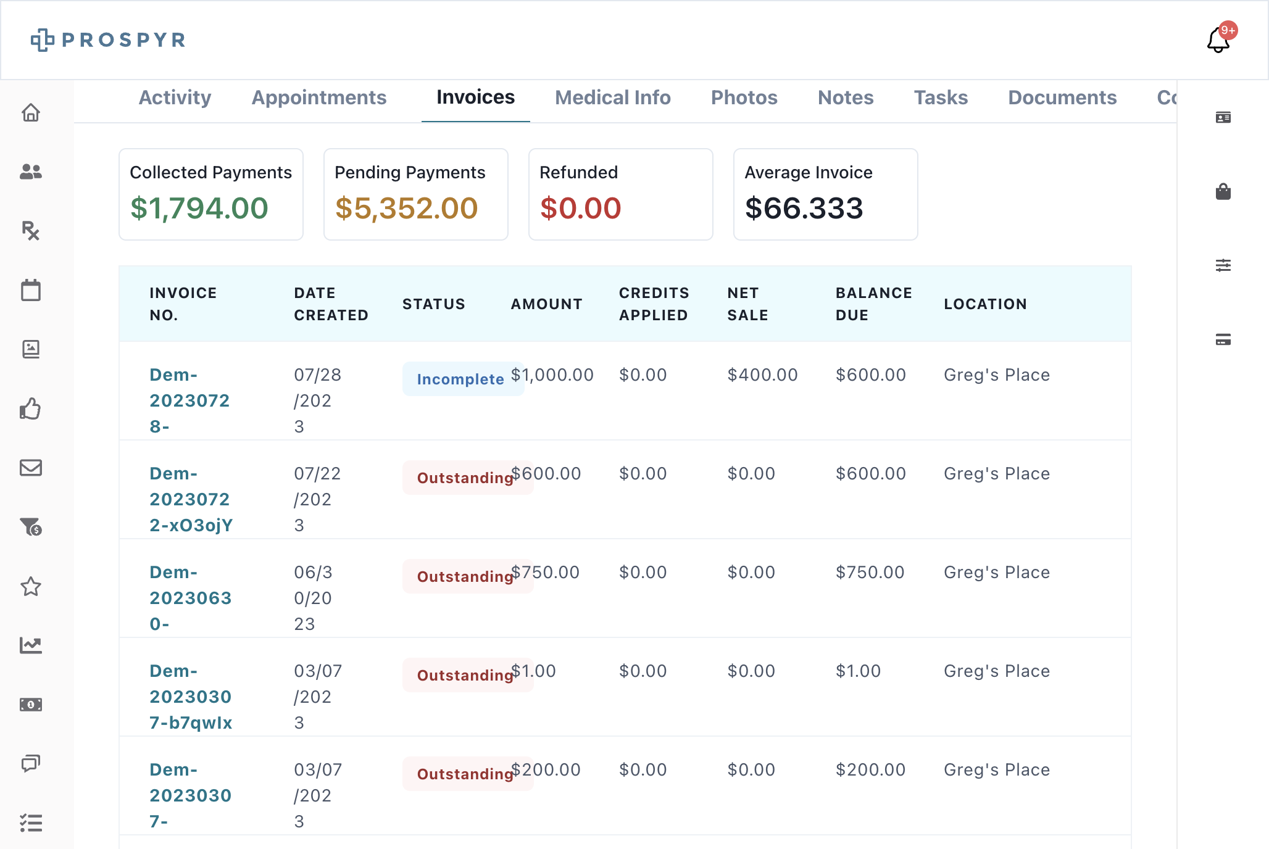Go to home via sidebar house icon

[x=31, y=113]
